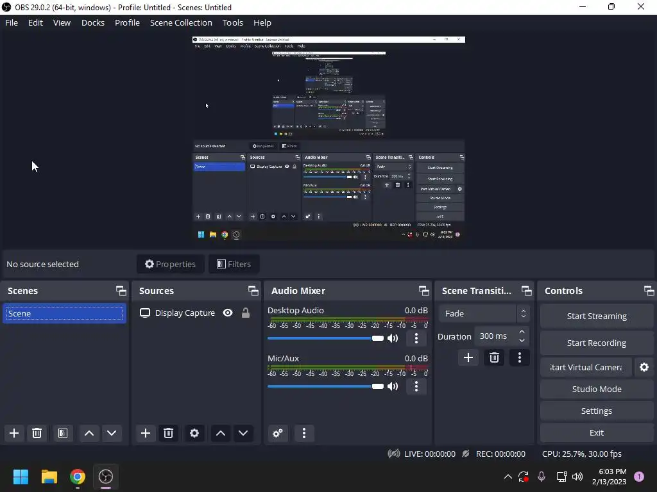
Task: Open the Fade transition dropdown
Action: click(484, 313)
